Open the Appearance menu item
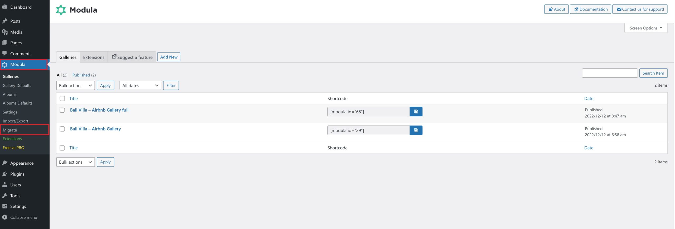This screenshot has height=229, width=675. (22, 163)
